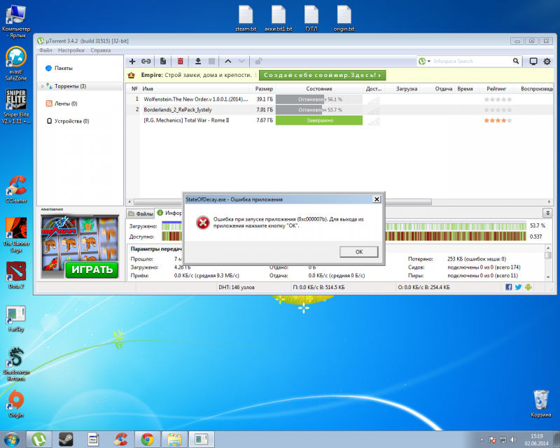Open the Файл menu

point(45,50)
